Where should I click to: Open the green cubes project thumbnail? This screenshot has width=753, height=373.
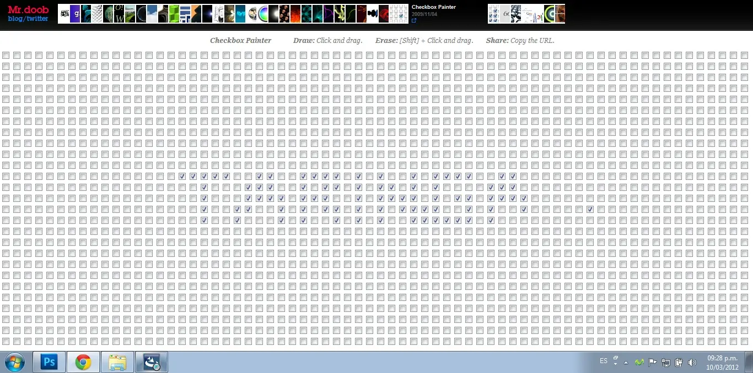click(174, 14)
